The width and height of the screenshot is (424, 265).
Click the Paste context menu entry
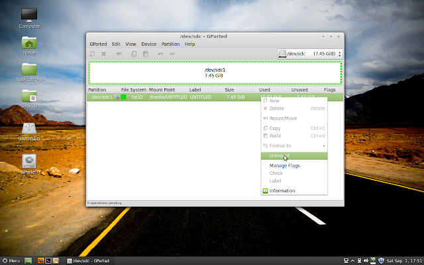pyautogui.click(x=294, y=136)
